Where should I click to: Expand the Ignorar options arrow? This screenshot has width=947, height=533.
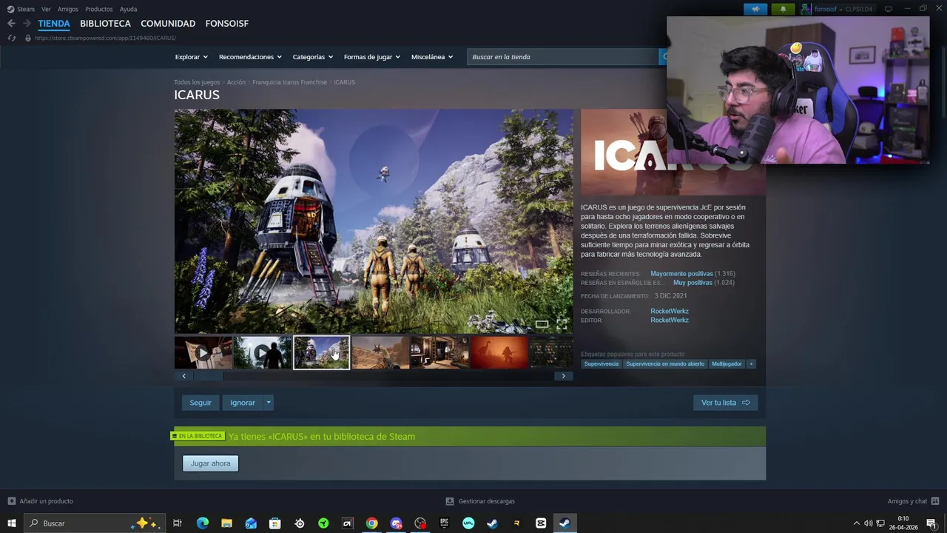(269, 403)
